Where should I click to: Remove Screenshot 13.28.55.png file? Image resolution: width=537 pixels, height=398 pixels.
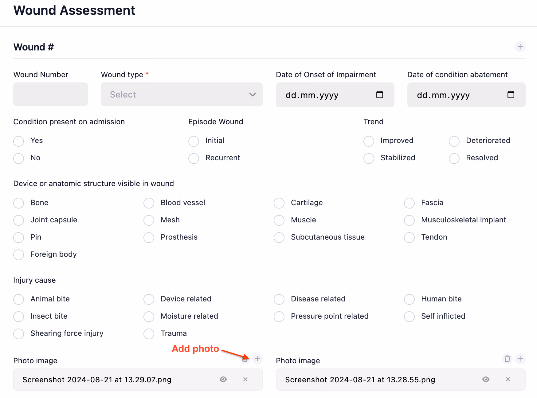pos(508,379)
